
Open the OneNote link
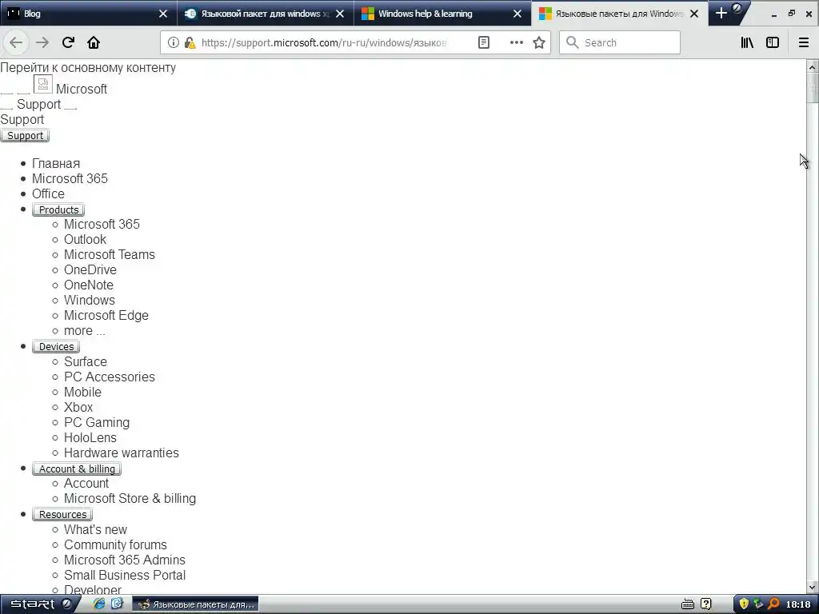[x=88, y=285]
